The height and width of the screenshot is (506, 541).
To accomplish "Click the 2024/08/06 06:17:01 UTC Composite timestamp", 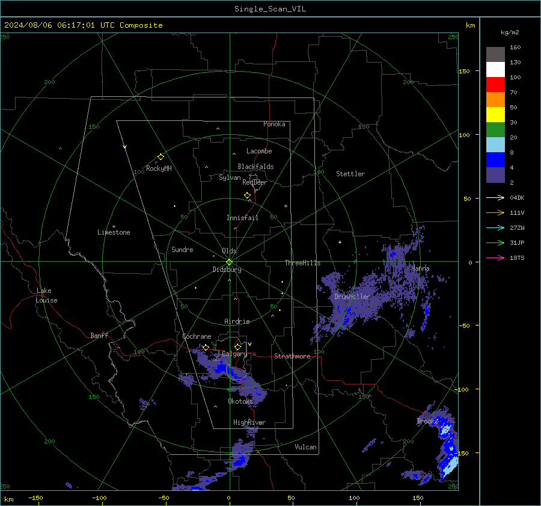I will [x=83, y=25].
